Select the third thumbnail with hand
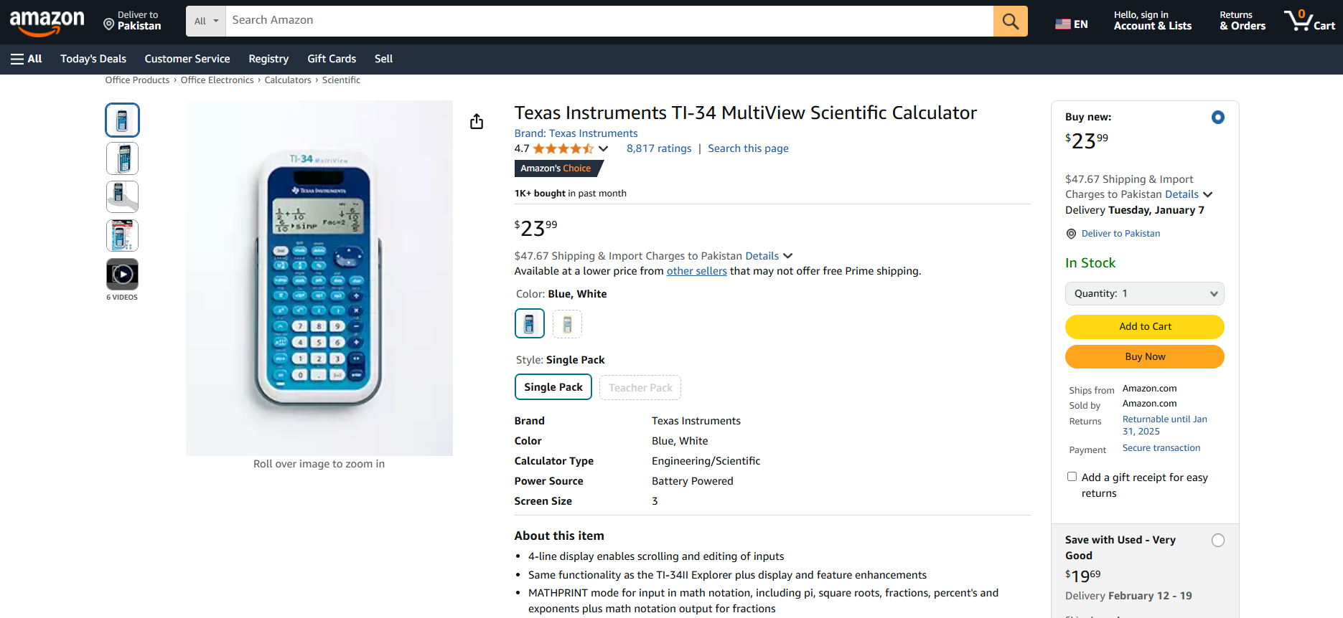The width and height of the screenshot is (1343, 618). click(x=122, y=196)
